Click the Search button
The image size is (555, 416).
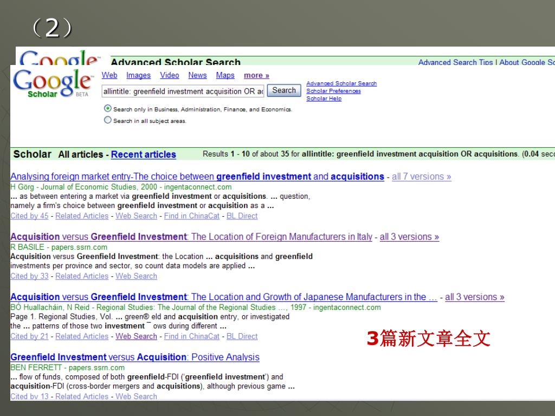tap(284, 90)
